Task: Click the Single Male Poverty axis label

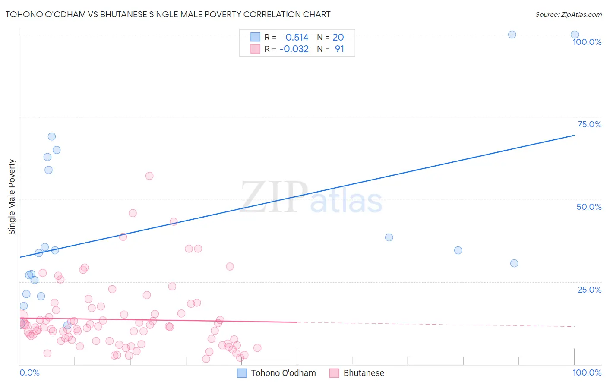Action: tap(12, 197)
